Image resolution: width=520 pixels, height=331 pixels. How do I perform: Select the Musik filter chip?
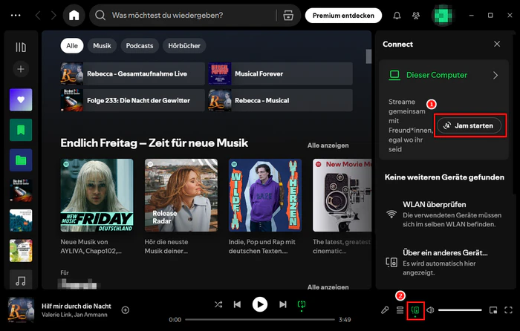[x=102, y=46]
